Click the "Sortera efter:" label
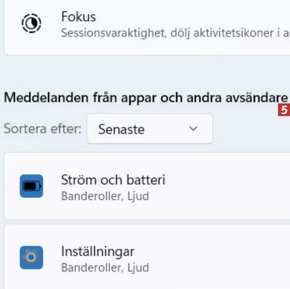 (x=43, y=129)
